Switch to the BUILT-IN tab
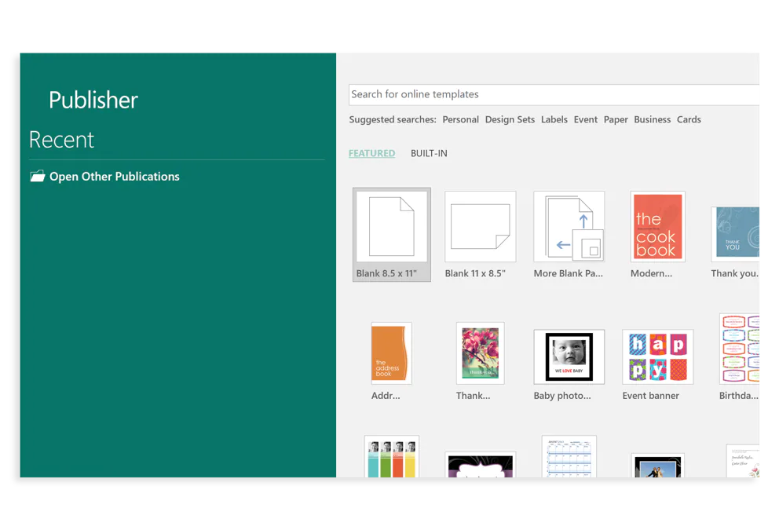The width and height of the screenshot is (779, 530). tap(429, 153)
